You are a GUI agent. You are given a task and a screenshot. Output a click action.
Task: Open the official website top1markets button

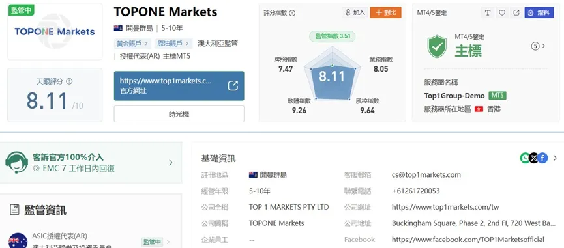point(179,86)
